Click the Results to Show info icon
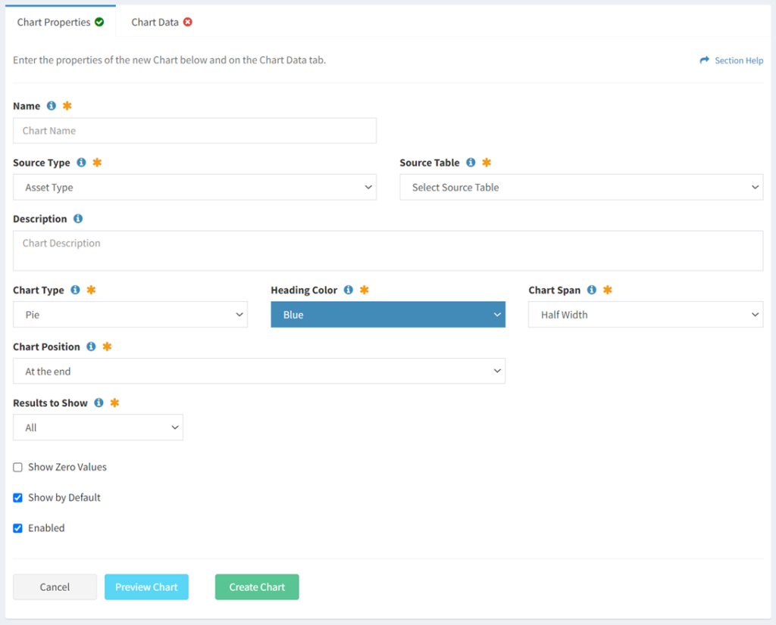Screen dimensions: 776x625 (100, 403)
